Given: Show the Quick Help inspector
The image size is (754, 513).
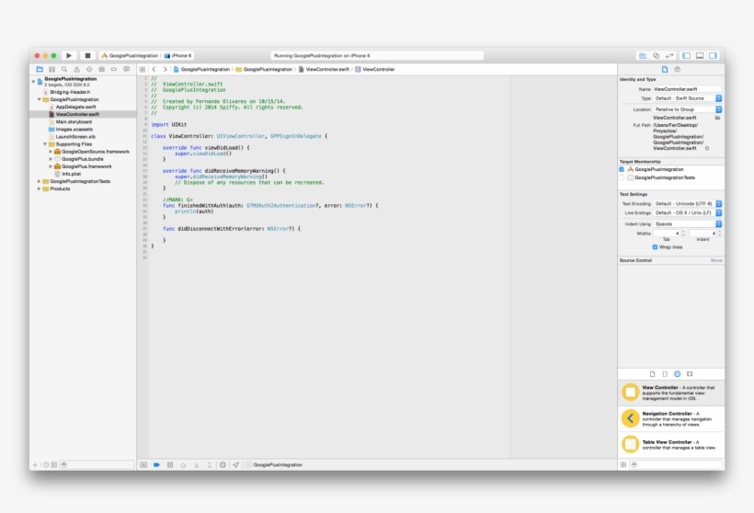Looking at the screenshot, I should point(677,69).
